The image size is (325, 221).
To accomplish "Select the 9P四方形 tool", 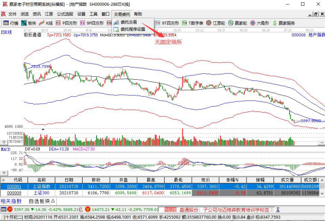I will (92, 23).
